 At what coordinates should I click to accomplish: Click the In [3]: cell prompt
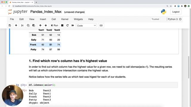pos(21,85)
